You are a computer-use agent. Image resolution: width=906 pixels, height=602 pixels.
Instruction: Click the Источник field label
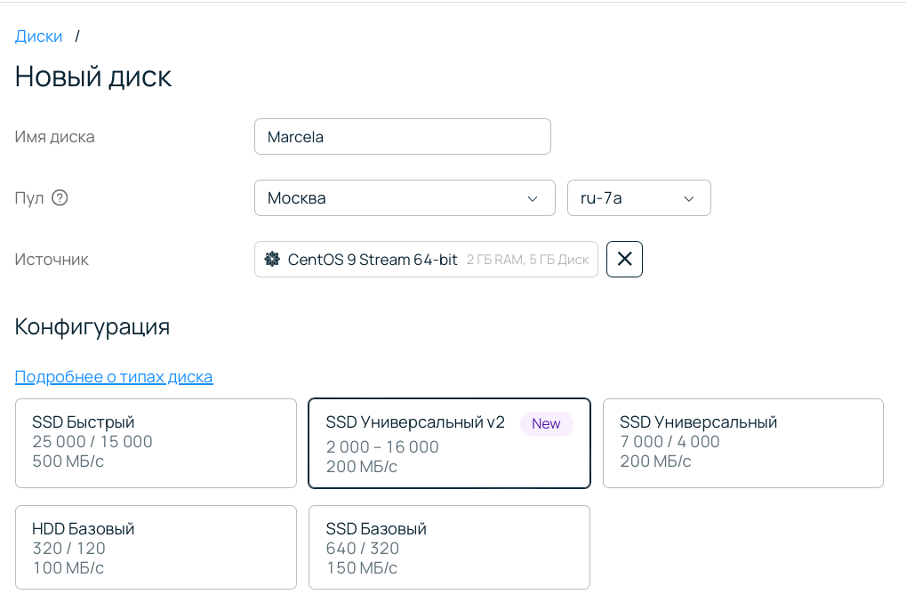click(x=52, y=260)
